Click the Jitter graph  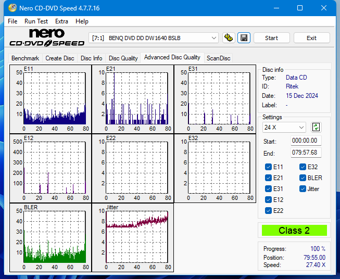pyautogui.click(x=133, y=237)
